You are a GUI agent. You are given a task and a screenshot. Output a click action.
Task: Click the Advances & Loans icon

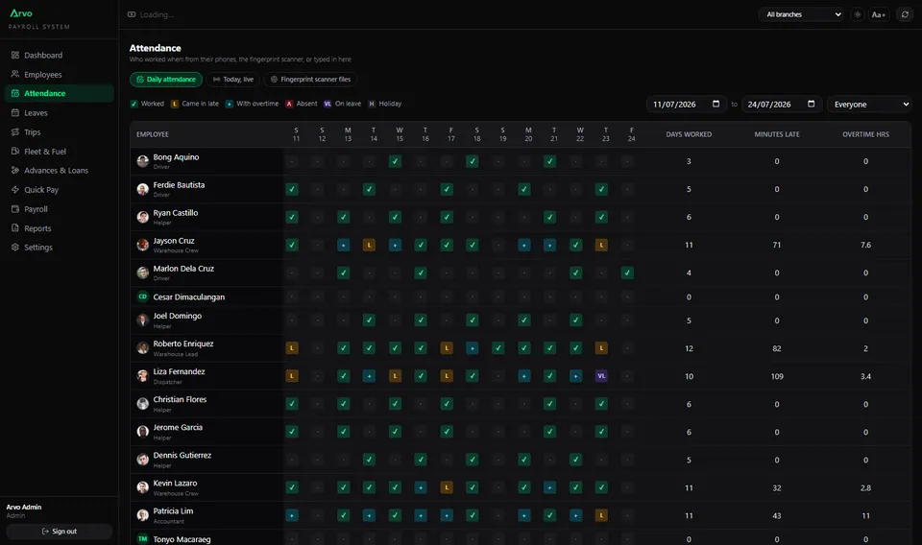tap(15, 171)
